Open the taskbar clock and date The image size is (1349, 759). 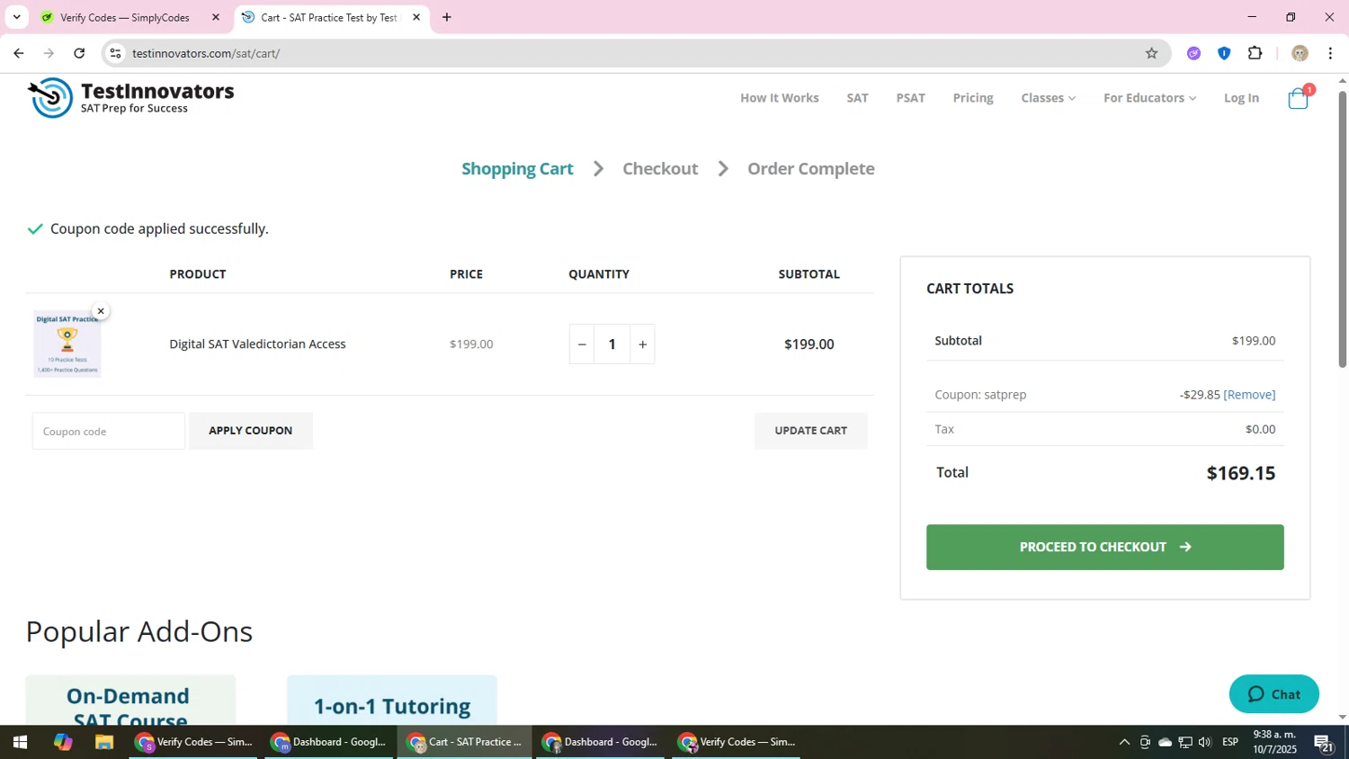(x=1274, y=743)
